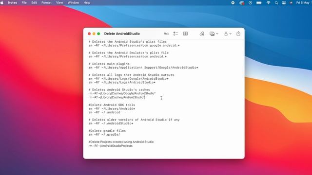Share the note via share icon
The image size is (312, 175).
238,34
